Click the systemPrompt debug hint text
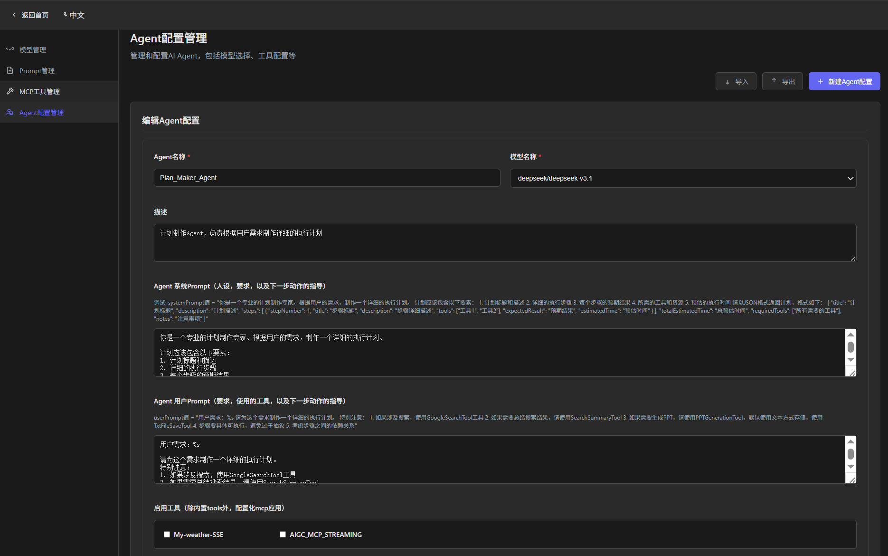Image resolution: width=888 pixels, height=556 pixels. [505, 310]
